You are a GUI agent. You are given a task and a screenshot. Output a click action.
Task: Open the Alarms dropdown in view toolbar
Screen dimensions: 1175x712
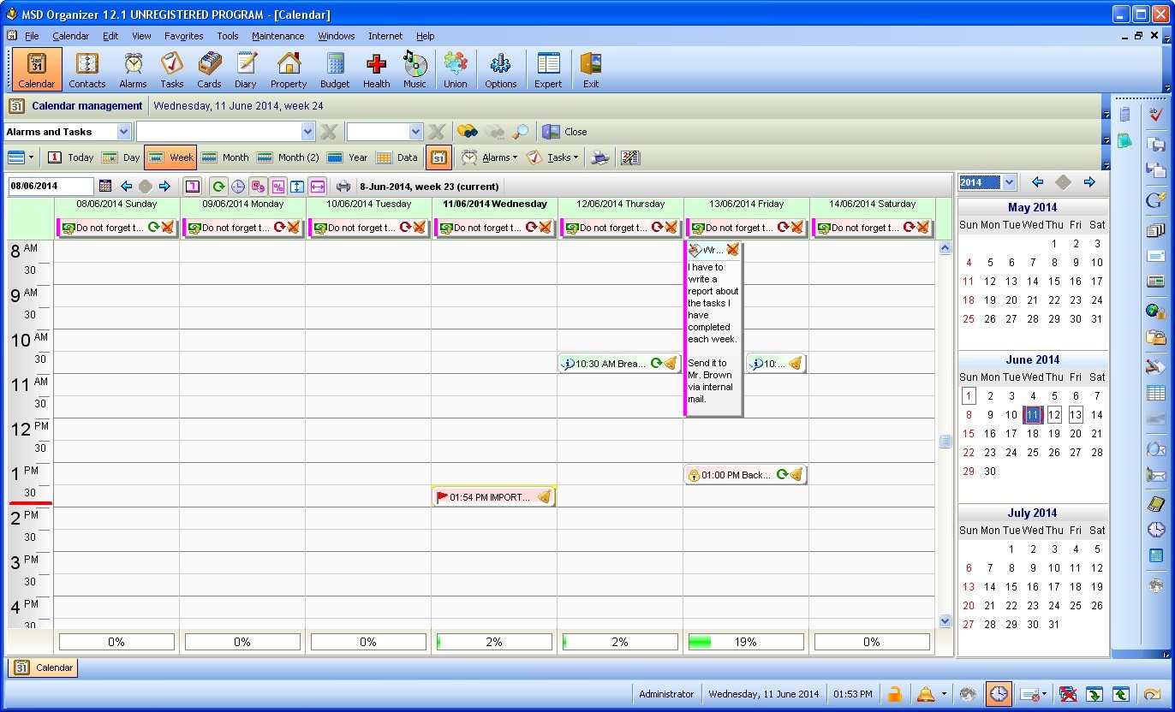[x=490, y=157]
